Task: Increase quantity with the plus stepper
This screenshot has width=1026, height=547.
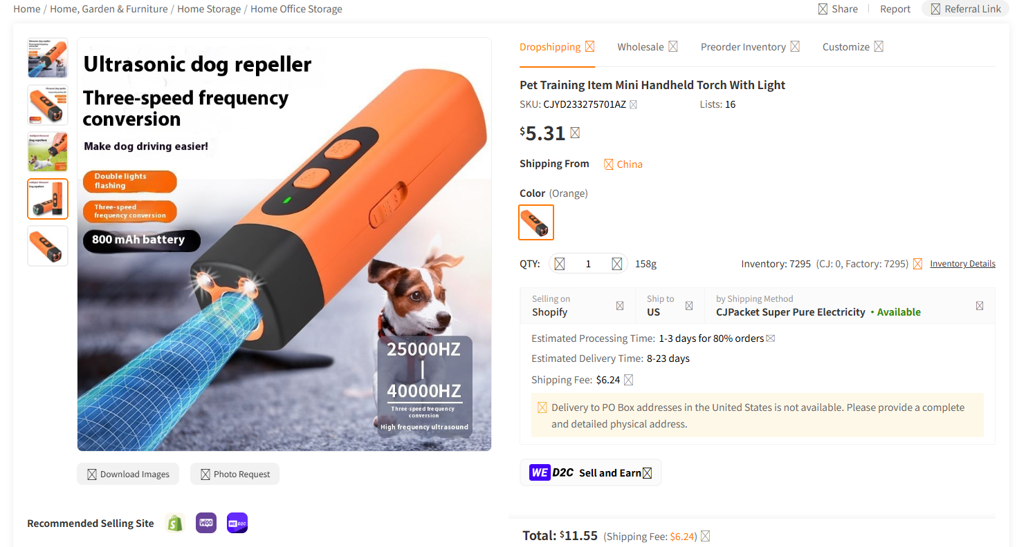Action: tap(616, 264)
